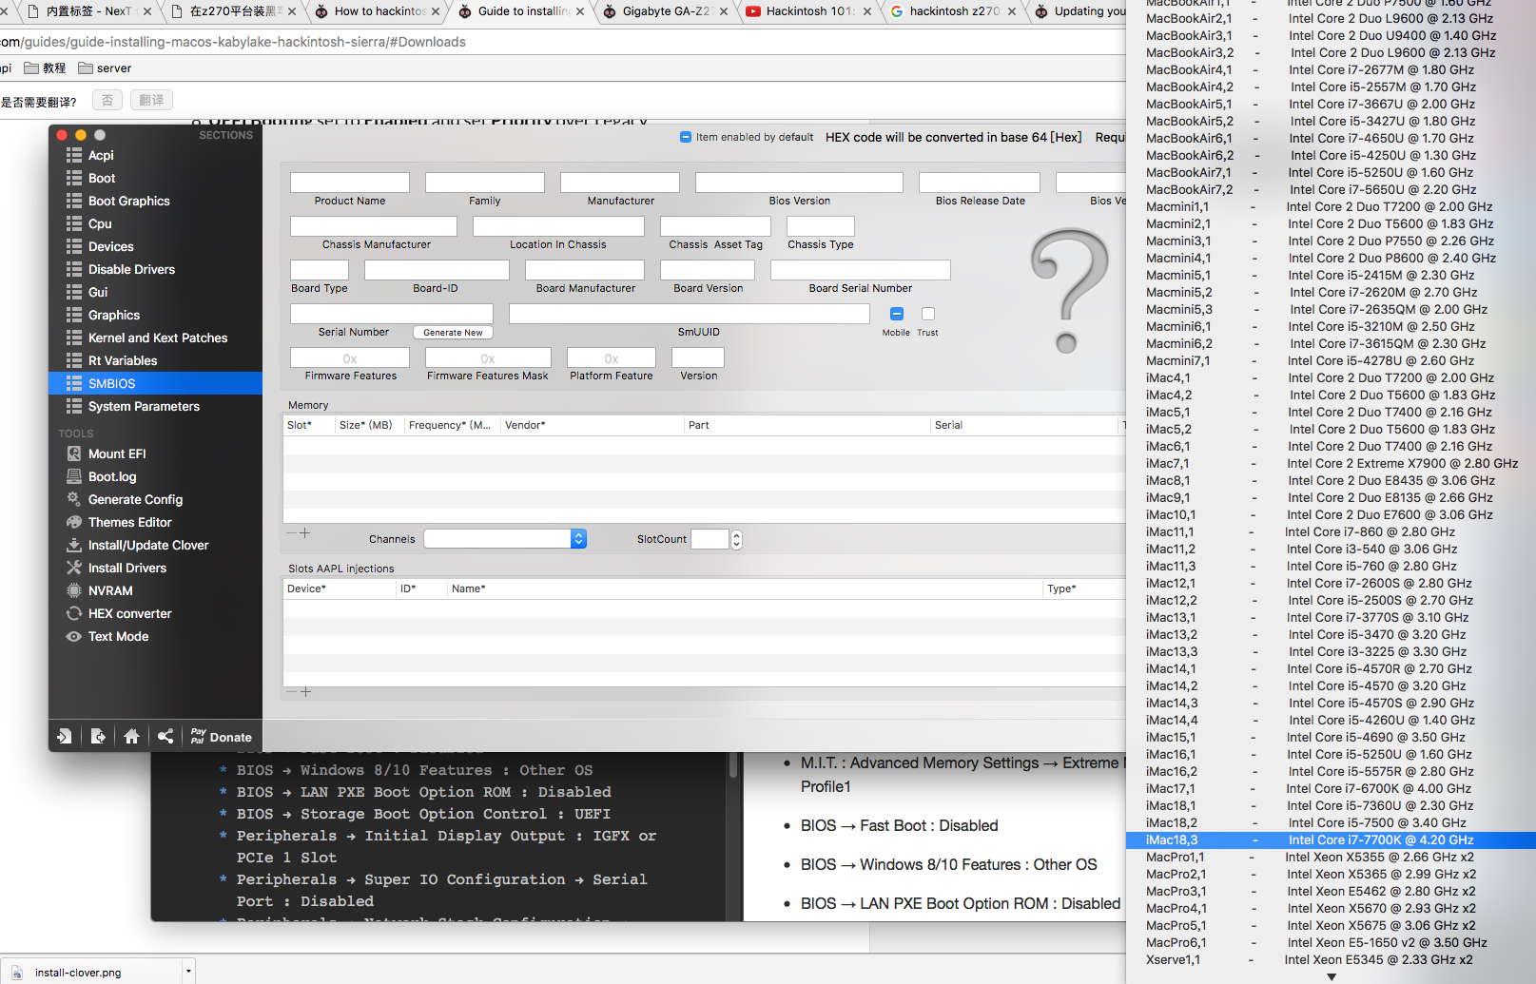The image size is (1536, 984).
Task: Close the 'Guide to installing' browser tab
Action: coord(580,12)
